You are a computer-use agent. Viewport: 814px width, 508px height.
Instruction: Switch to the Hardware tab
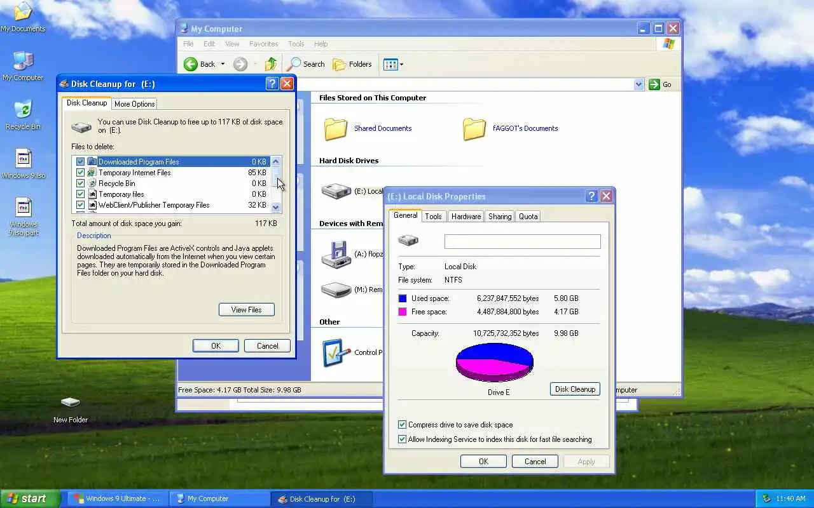466,217
